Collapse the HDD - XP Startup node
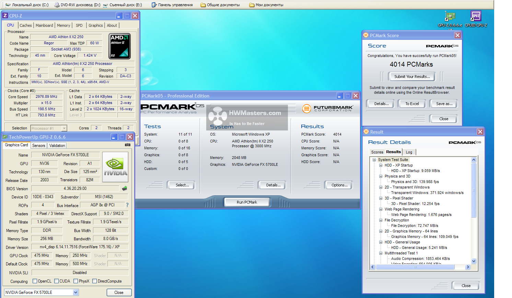512x298 pixels. pos(381,165)
